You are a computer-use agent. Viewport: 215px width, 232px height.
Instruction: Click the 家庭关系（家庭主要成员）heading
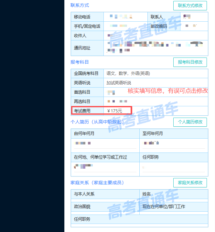97,183
